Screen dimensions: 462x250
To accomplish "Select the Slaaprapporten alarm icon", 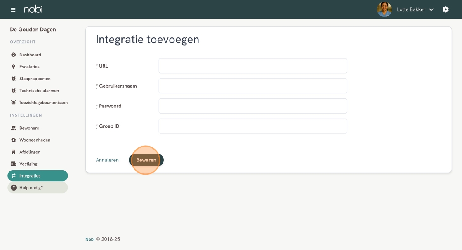I will point(14,79).
